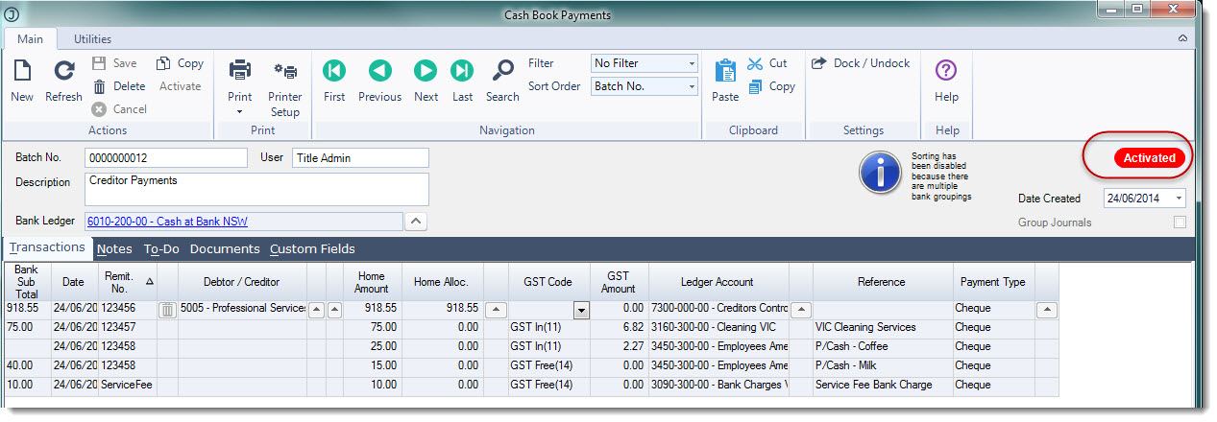This screenshot has width=1217, height=422.
Task: Cut selection in Clipboard group
Action: point(767,63)
